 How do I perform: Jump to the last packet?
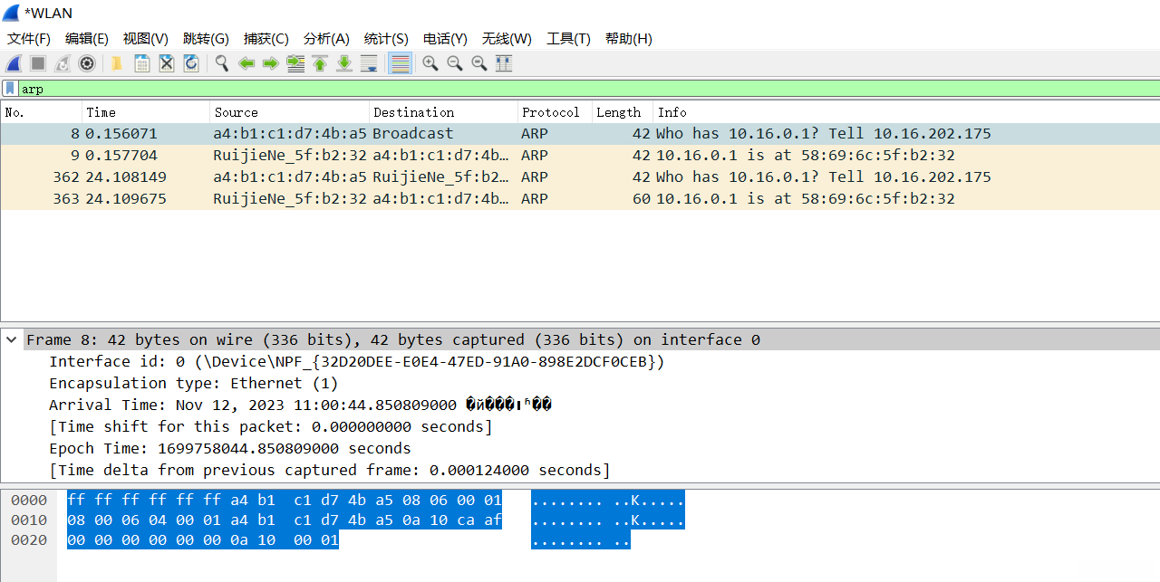(x=344, y=63)
